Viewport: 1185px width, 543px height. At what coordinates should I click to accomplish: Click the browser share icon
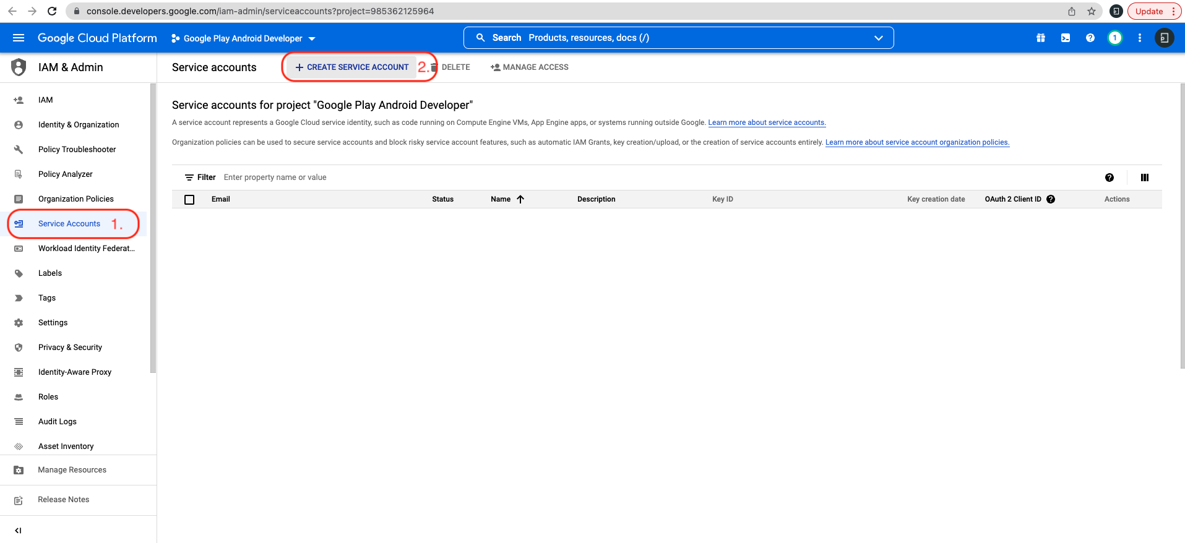point(1072,11)
